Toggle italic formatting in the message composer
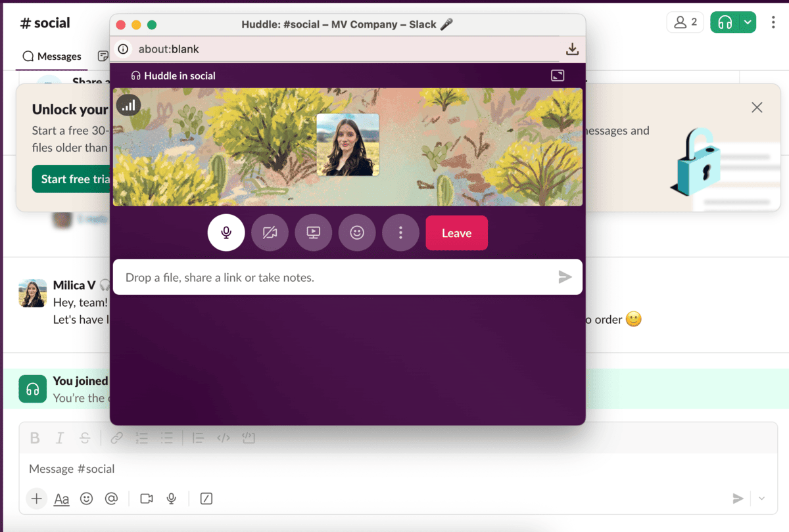The height and width of the screenshot is (532, 789). 60,437
